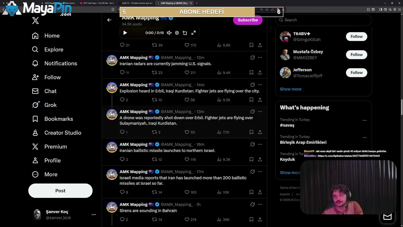Open Bookmarks in the sidebar

52,119
